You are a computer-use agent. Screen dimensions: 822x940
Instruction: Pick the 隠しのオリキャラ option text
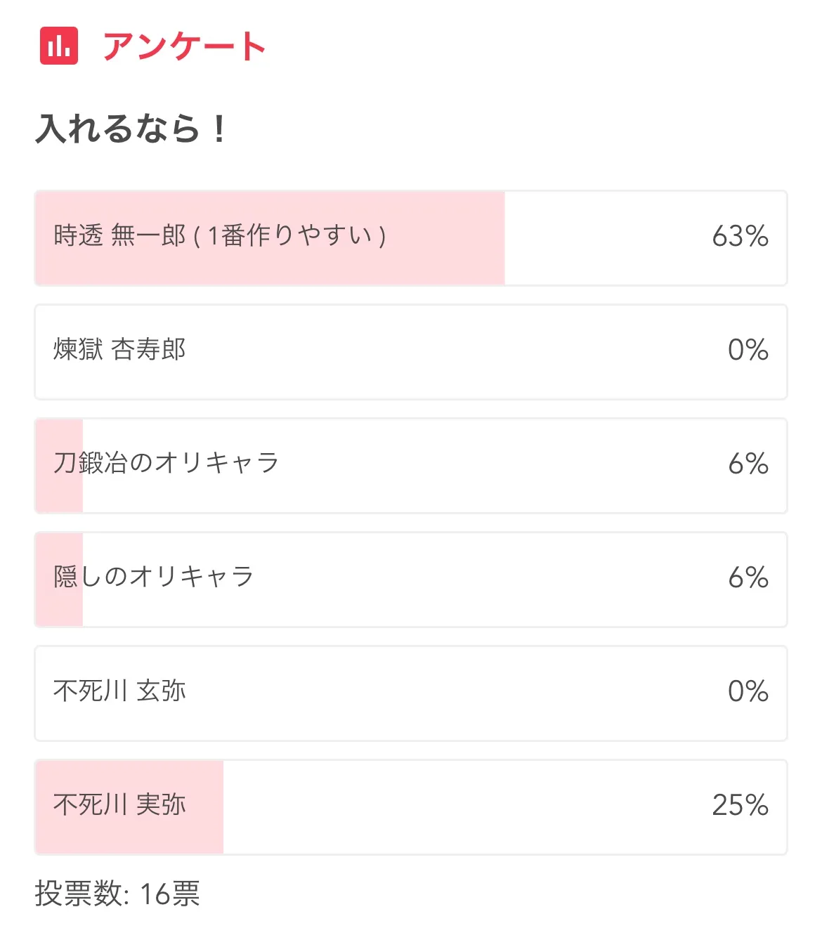coord(153,577)
